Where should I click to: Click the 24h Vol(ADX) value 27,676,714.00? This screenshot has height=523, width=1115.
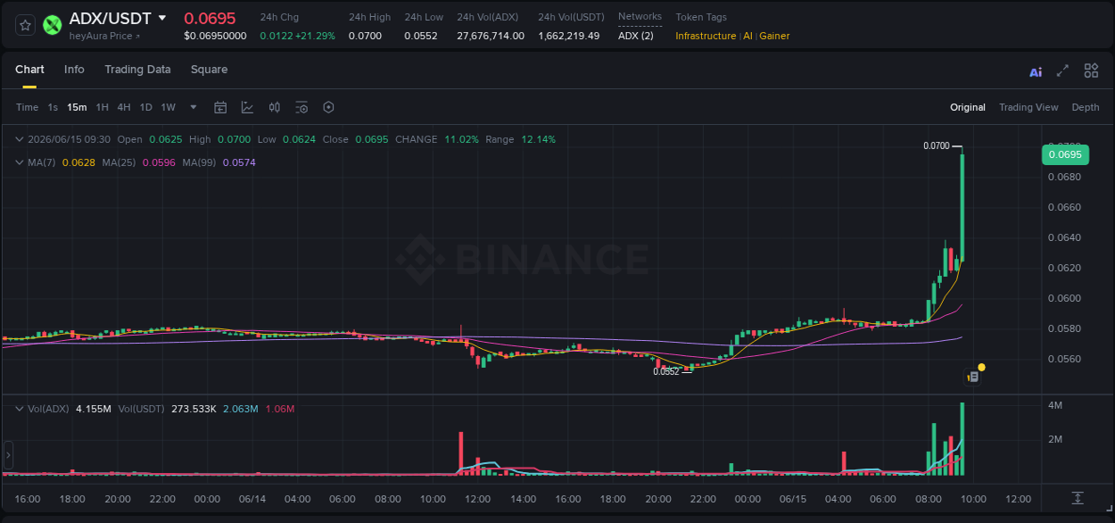pyautogui.click(x=491, y=36)
